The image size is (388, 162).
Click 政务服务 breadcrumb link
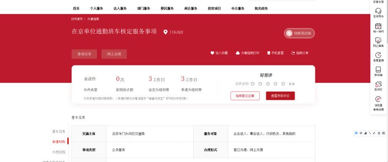click(x=77, y=19)
